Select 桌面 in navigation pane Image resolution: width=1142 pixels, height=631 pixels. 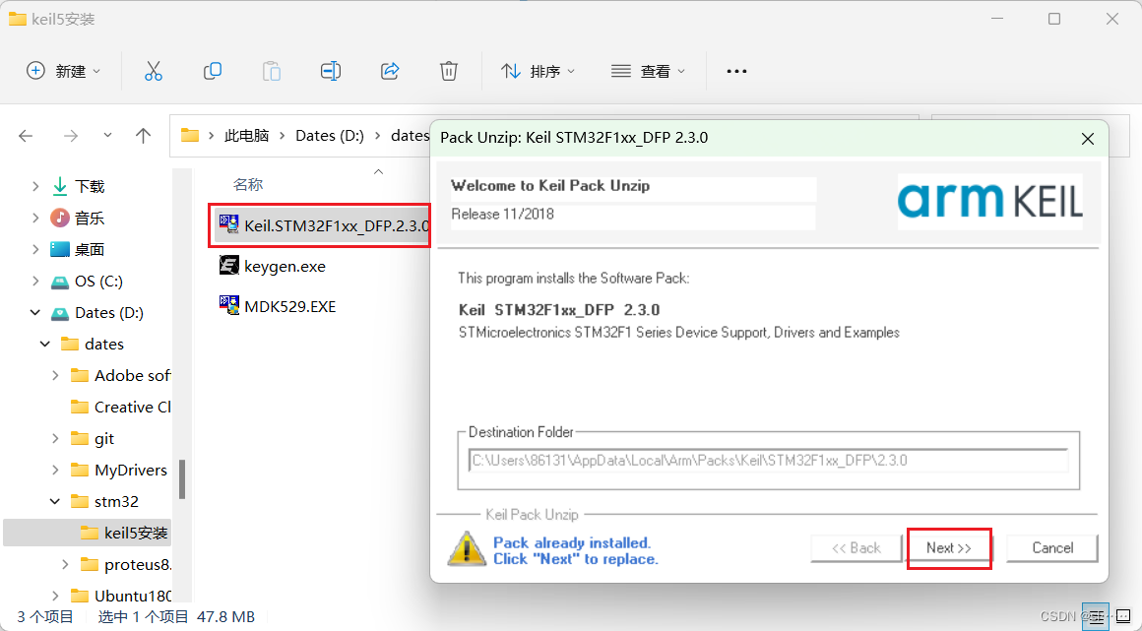(x=90, y=249)
